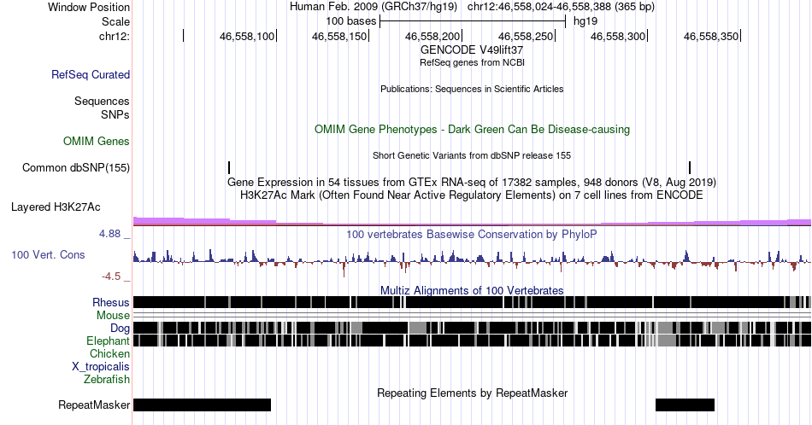Select the X_tropicalis species label

(101, 367)
